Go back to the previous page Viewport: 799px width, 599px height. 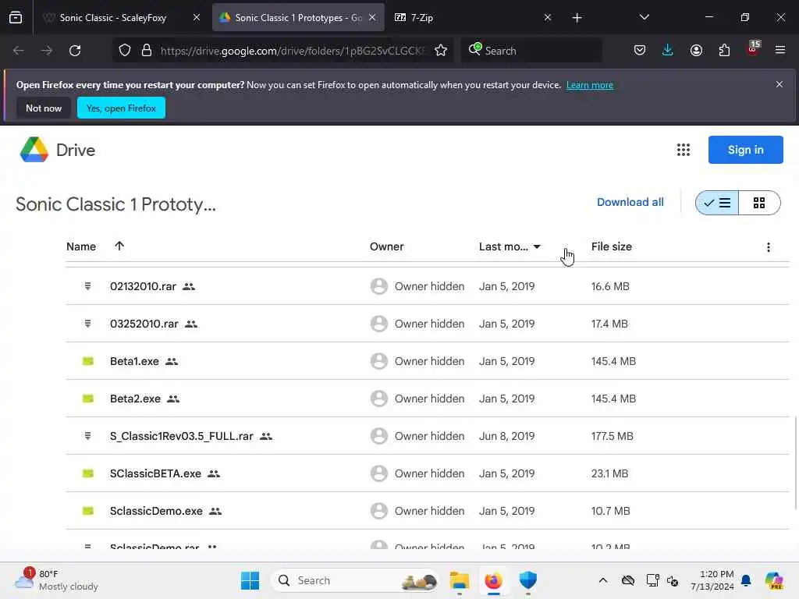[x=19, y=51]
